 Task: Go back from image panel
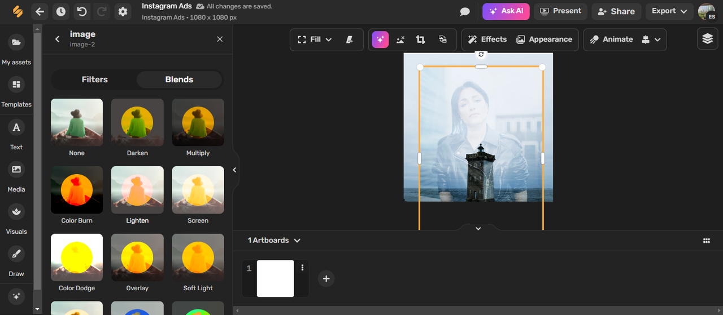pos(57,39)
